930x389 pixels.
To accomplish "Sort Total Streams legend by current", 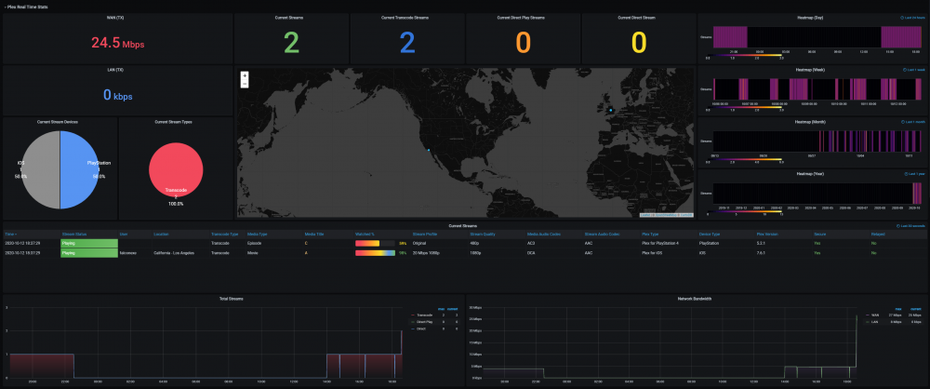I will (x=453, y=308).
